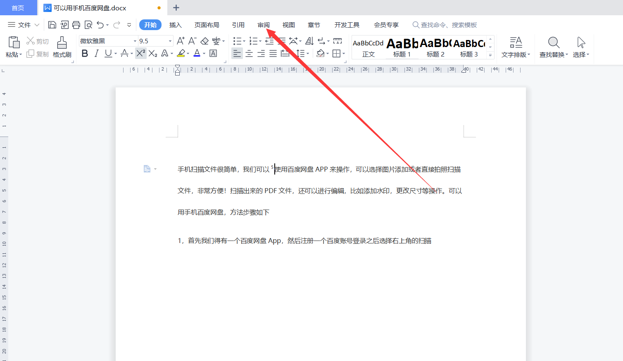Expand the File (文件) menu chevron

[37, 25]
